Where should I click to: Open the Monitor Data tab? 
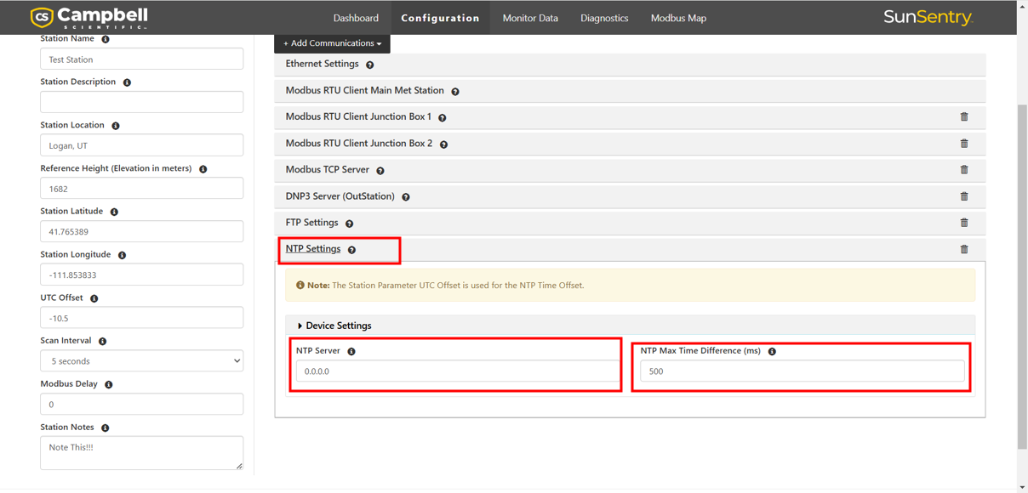click(530, 18)
